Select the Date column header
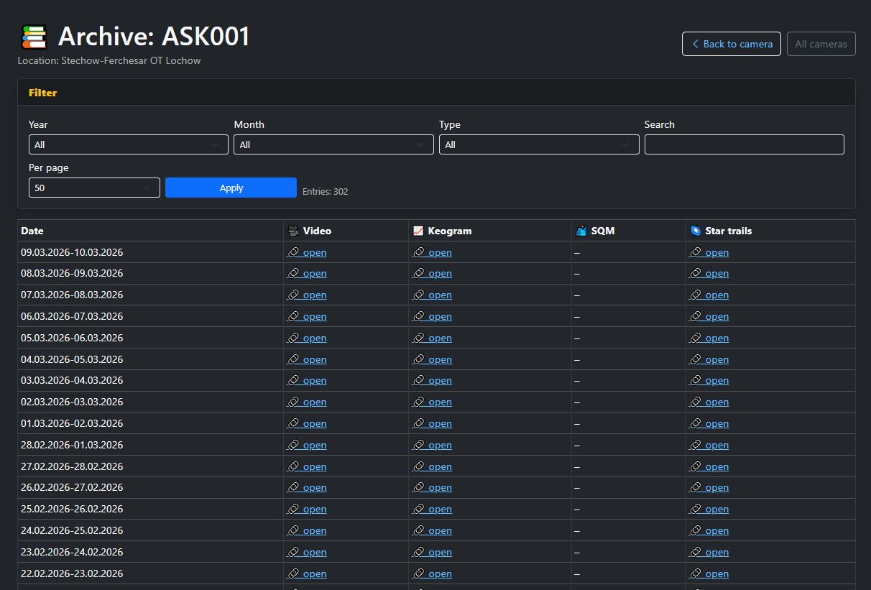Viewport: 871px width, 590px height. tap(32, 230)
